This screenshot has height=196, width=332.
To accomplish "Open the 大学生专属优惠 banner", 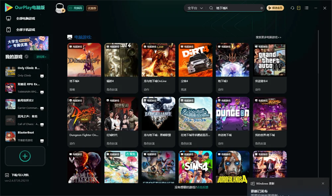I will coord(27,43).
